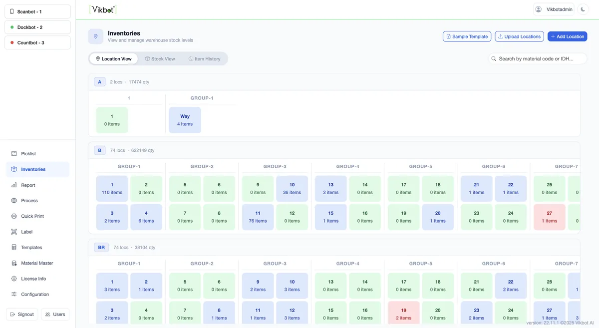Image resolution: width=599 pixels, height=328 pixels.
Task: Toggle dark mode moon icon
Action: click(x=582, y=9)
